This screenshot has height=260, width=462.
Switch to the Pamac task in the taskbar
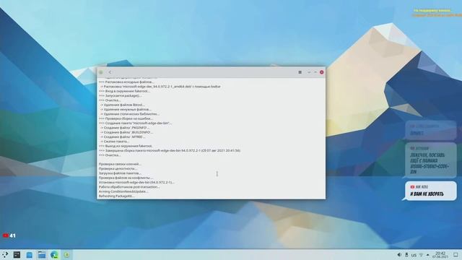(66, 255)
